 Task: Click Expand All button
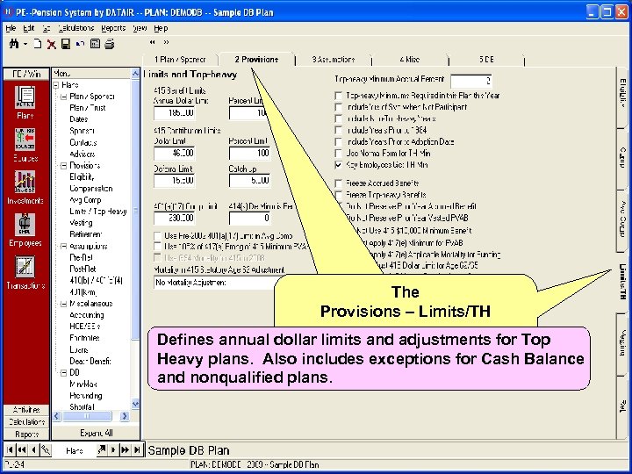pyautogui.click(x=96, y=433)
